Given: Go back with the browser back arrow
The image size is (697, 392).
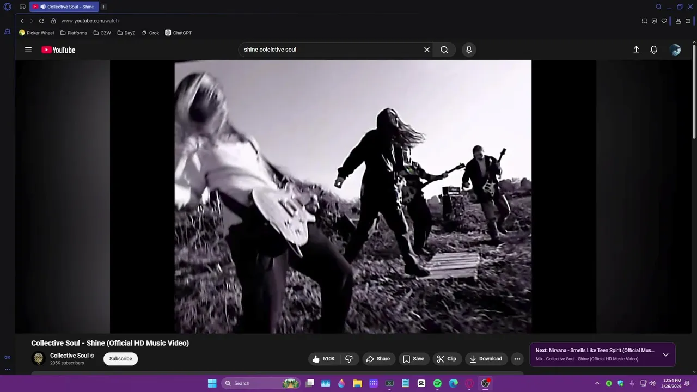Looking at the screenshot, I should (22, 21).
